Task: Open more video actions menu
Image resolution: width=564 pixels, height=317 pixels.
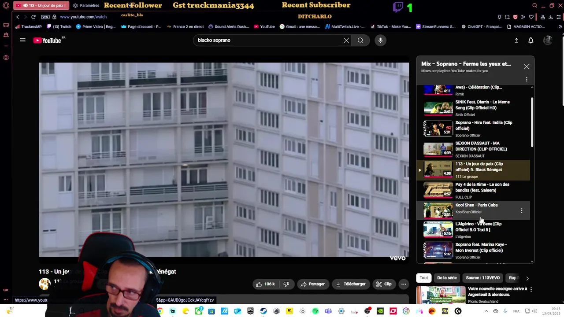Action: tap(404, 284)
